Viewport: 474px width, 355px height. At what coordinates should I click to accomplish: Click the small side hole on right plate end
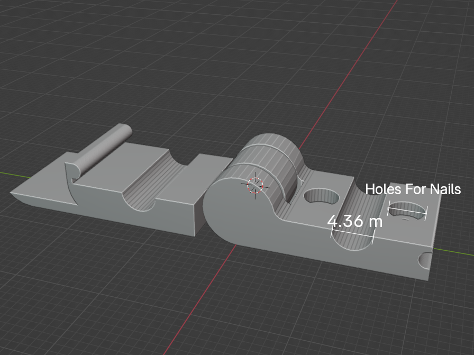425,260
